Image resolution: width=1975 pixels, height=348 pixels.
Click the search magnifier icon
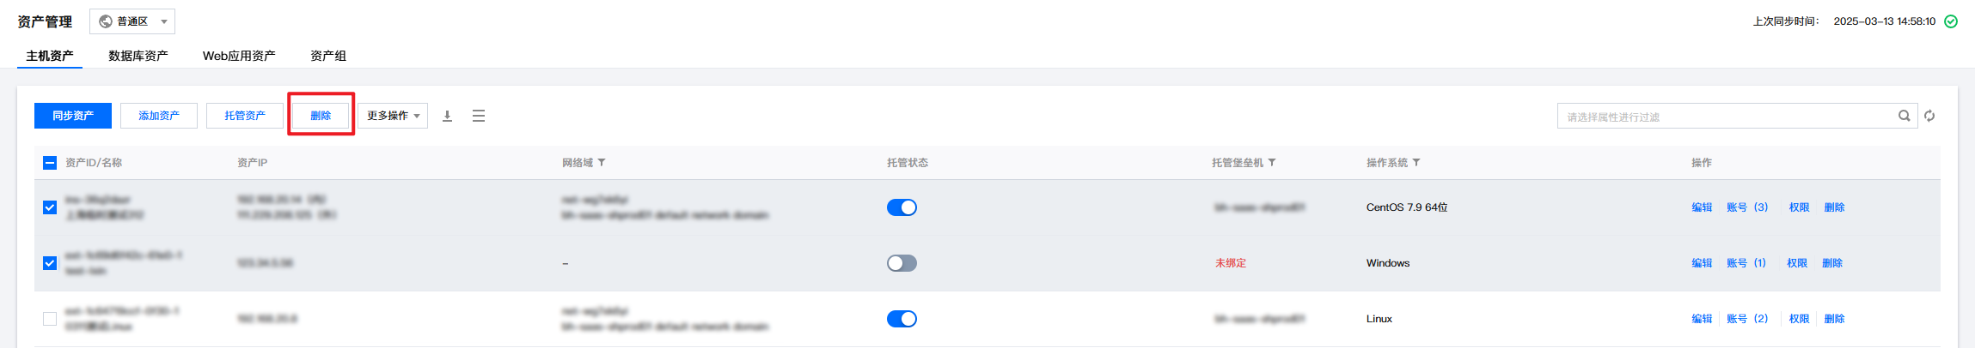1905,116
